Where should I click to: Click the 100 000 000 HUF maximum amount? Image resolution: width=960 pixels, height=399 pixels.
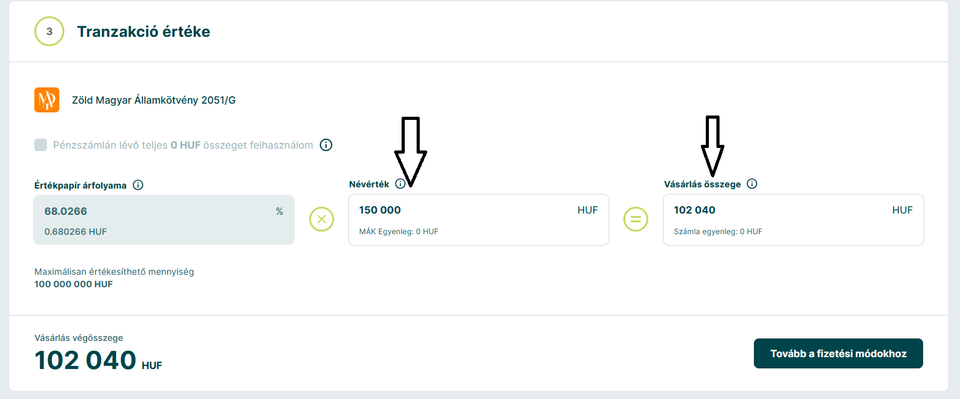pyautogui.click(x=74, y=284)
